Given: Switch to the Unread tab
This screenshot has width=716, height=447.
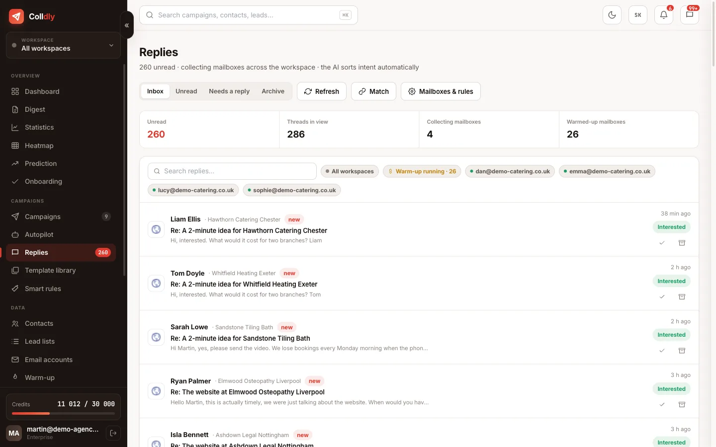Looking at the screenshot, I should 186,91.
